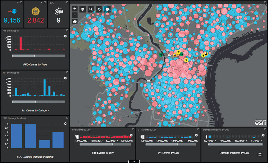268x163 pixels.
Task: Open the map search tool
Action: click(91, 9)
